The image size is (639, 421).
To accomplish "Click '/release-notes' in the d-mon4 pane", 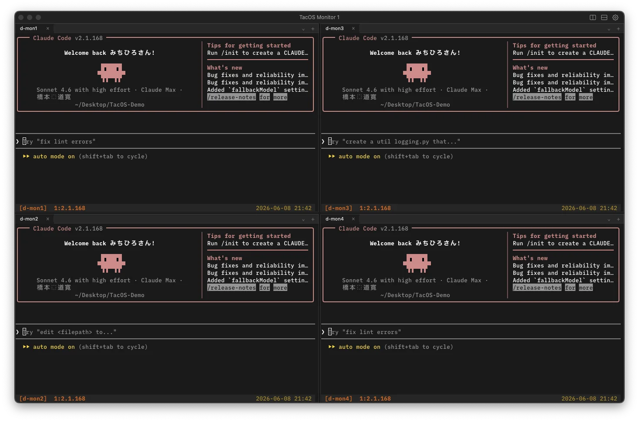I will [537, 288].
